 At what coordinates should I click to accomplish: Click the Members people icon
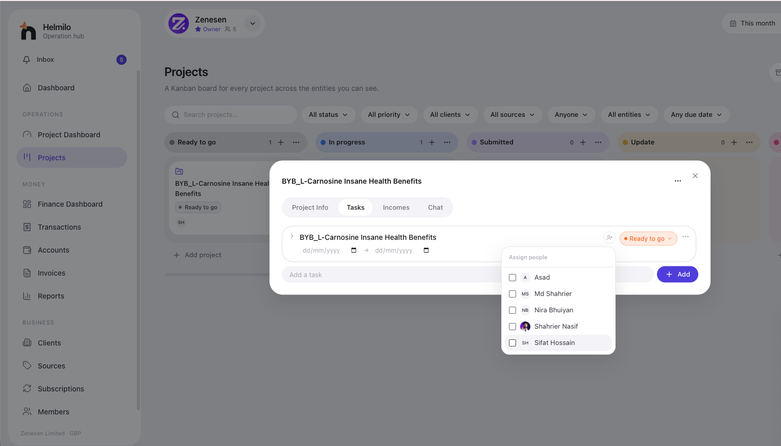(27, 411)
